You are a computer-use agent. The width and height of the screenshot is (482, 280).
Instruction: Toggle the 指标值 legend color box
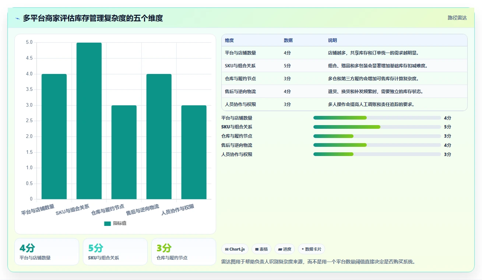coord(108,223)
